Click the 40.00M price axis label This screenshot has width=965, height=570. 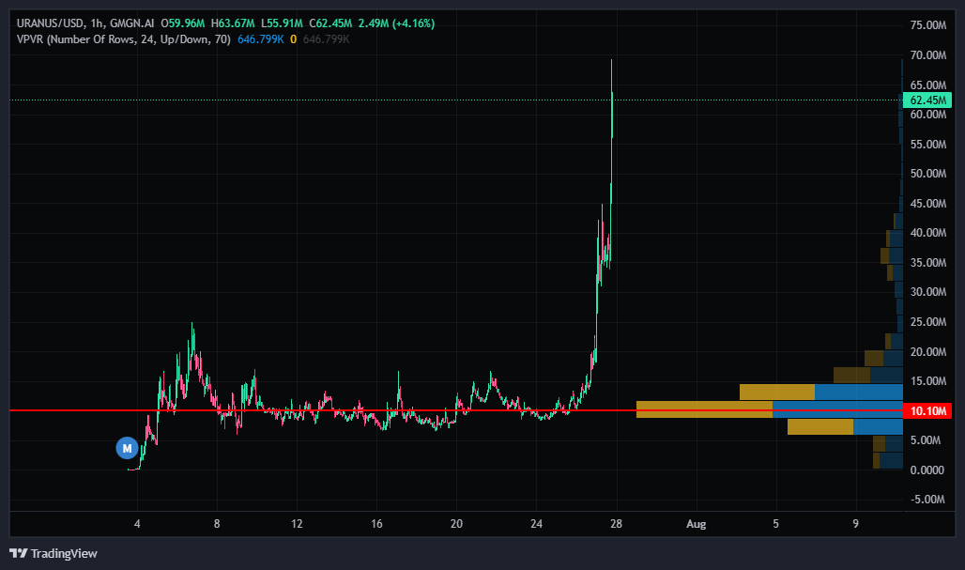point(928,233)
